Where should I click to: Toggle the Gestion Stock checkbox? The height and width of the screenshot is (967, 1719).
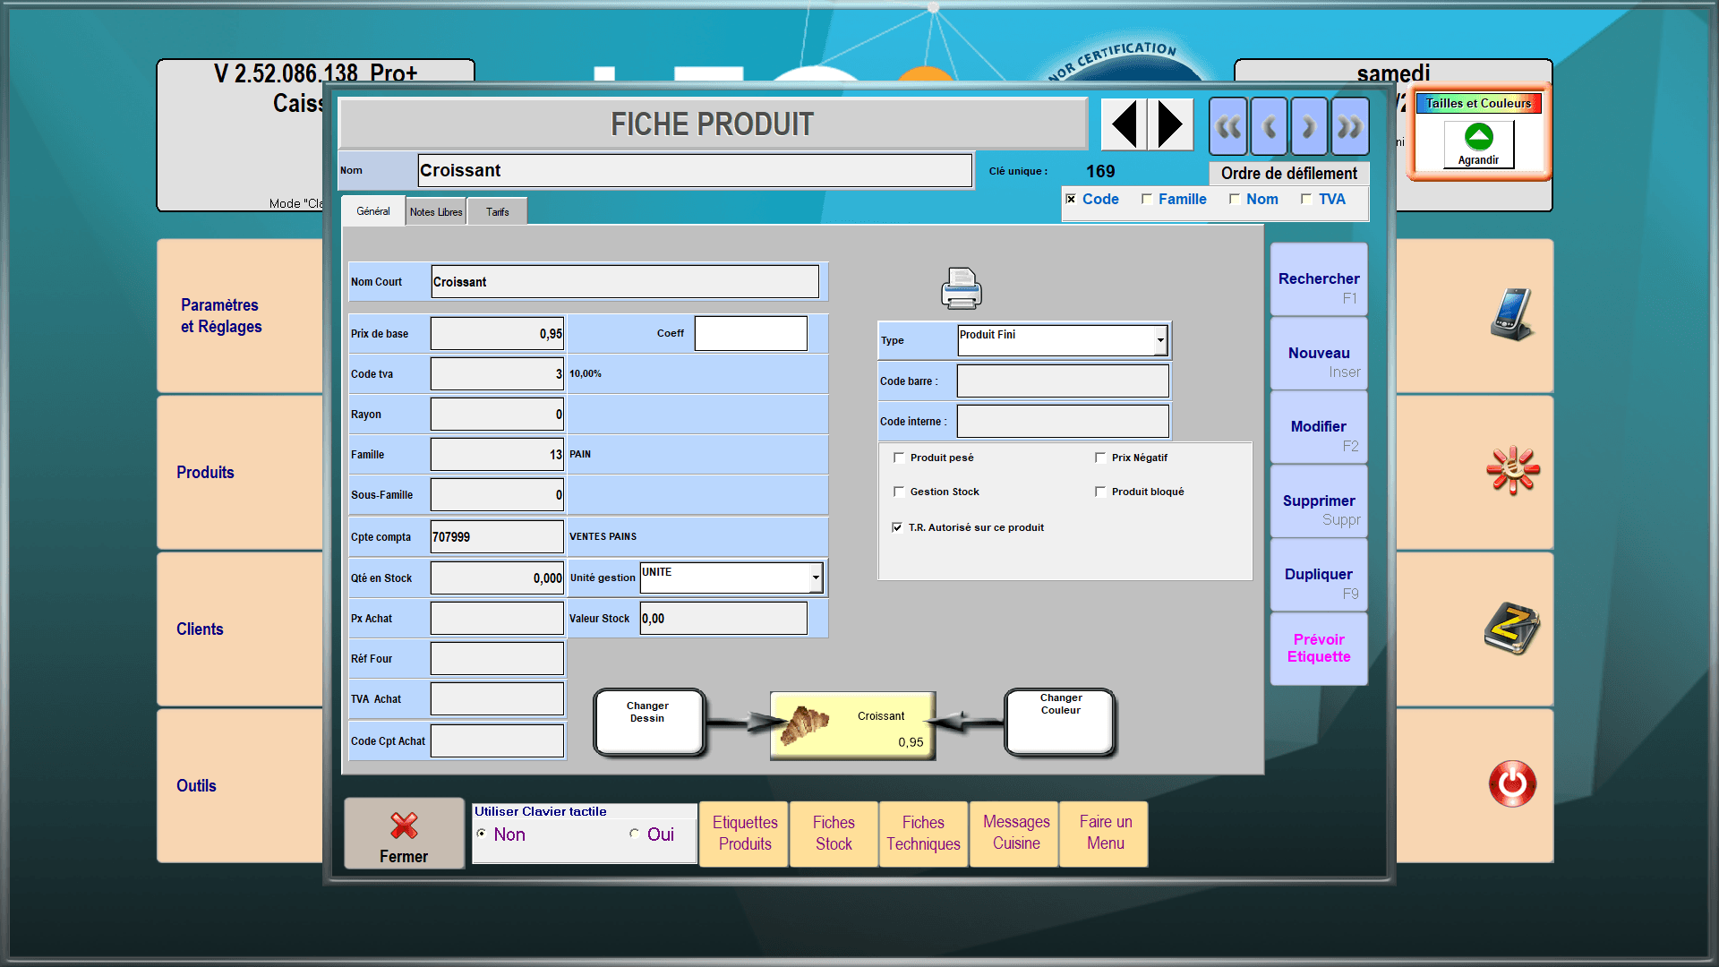tap(899, 492)
